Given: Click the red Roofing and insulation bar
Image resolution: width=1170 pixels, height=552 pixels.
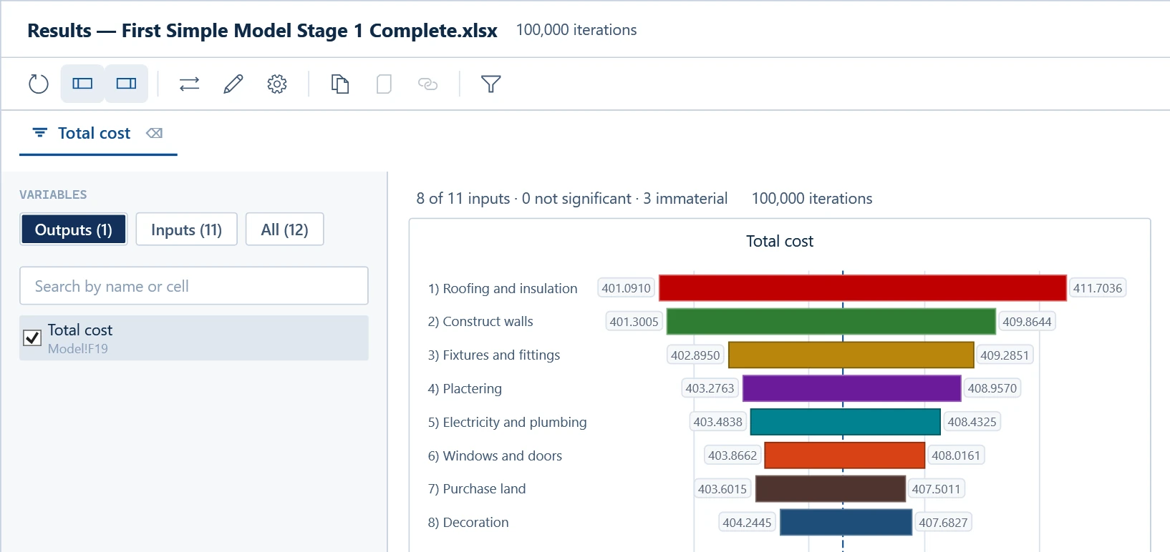Looking at the screenshot, I should [863, 288].
